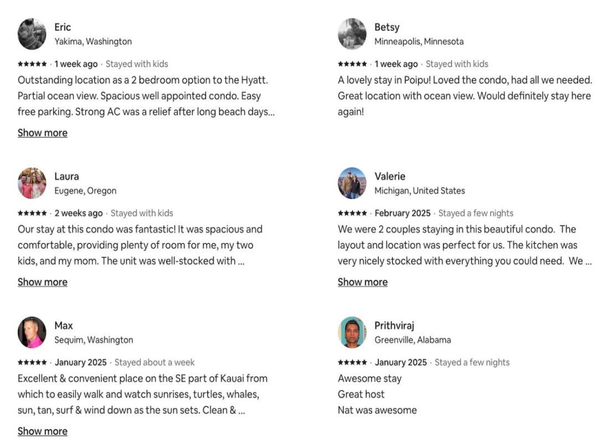
Task: Open reviewer name Betsy
Action: point(386,27)
